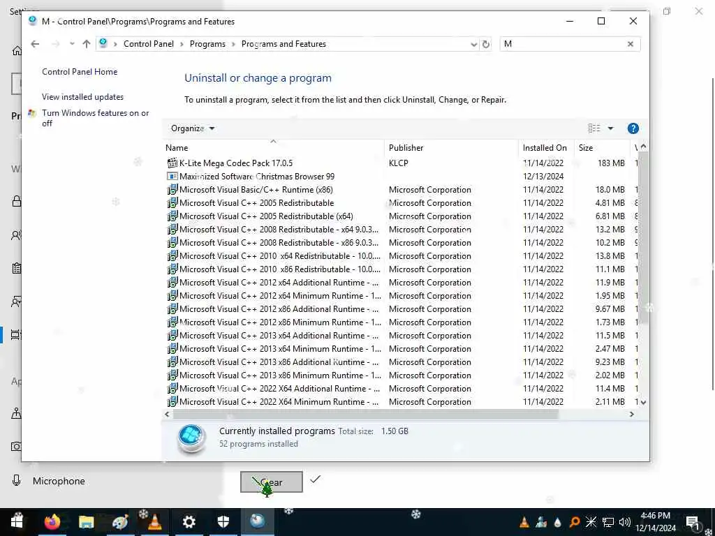This screenshot has height=536, width=715.
Task: Click Maximized Software Christmas Browser icon
Action: [172, 177]
